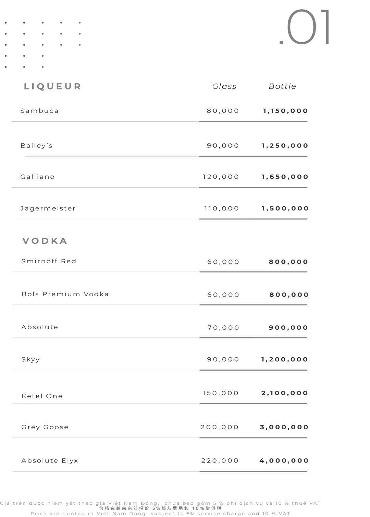Choose the Absolute Elyx entry

[50, 461]
